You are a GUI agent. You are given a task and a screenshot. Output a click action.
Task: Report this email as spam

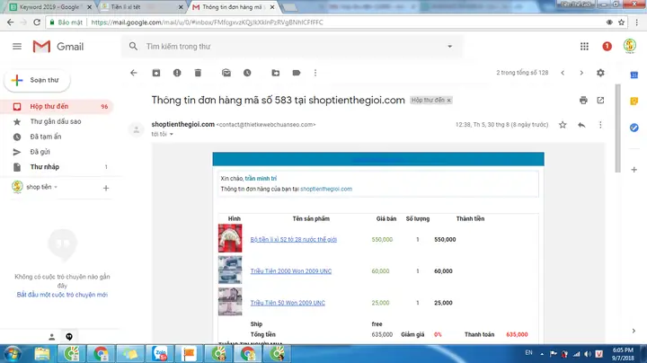point(177,73)
